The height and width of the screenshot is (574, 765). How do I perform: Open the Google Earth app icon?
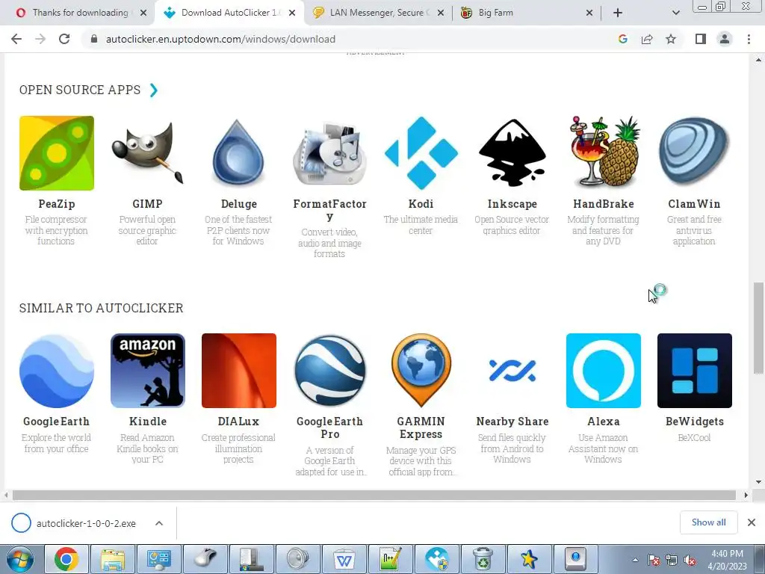(x=57, y=371)
